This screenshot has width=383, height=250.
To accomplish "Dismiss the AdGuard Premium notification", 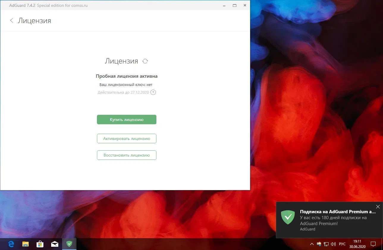I will [378, 207].
